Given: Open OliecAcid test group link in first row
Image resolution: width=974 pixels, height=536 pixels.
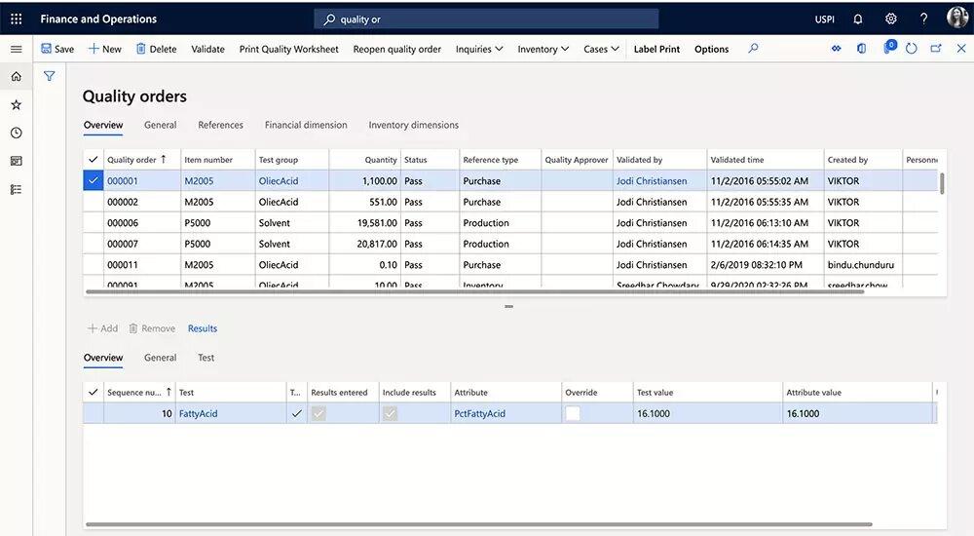Looking at the screenshot, I should (x=279, y=181).
